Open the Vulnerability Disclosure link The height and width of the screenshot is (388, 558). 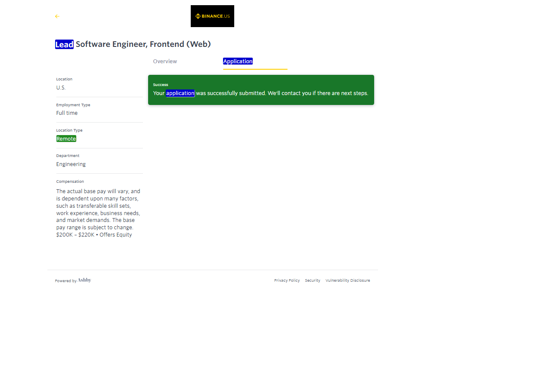coord(347,280)
